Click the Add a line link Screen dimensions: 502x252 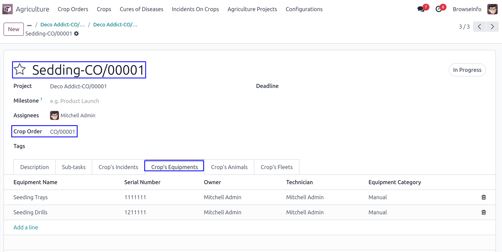click(26, 227)
